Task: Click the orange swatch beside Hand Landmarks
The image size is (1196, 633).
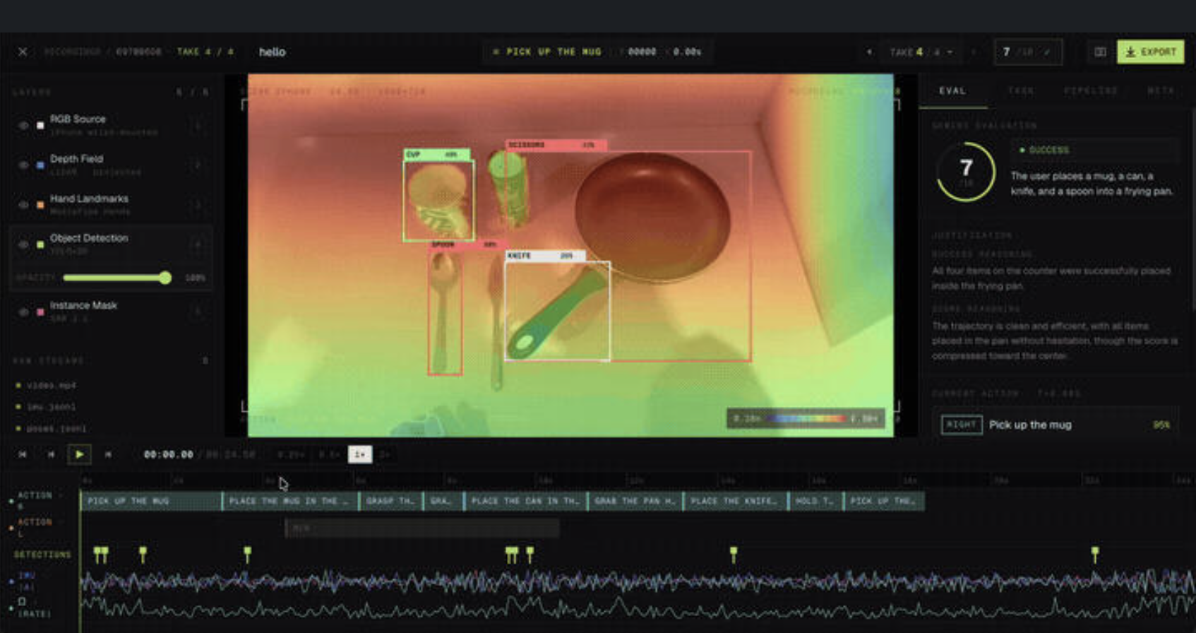Action: [40, 204]
